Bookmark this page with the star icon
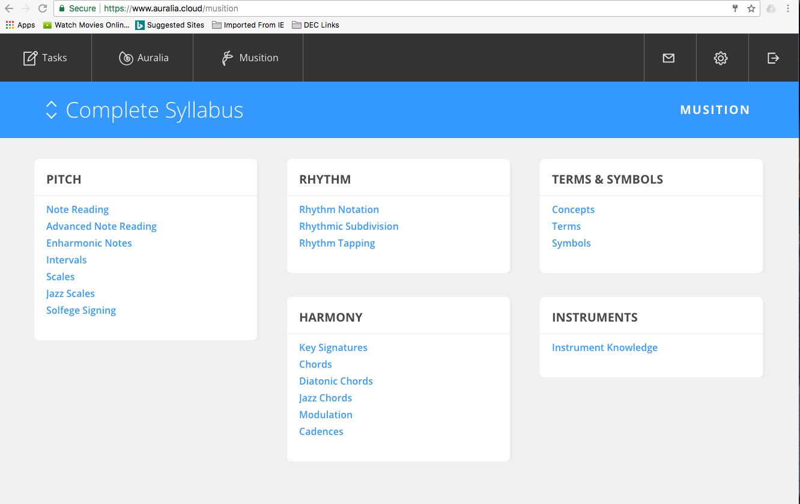Screen dimensions: 800x504 point(751,8)
